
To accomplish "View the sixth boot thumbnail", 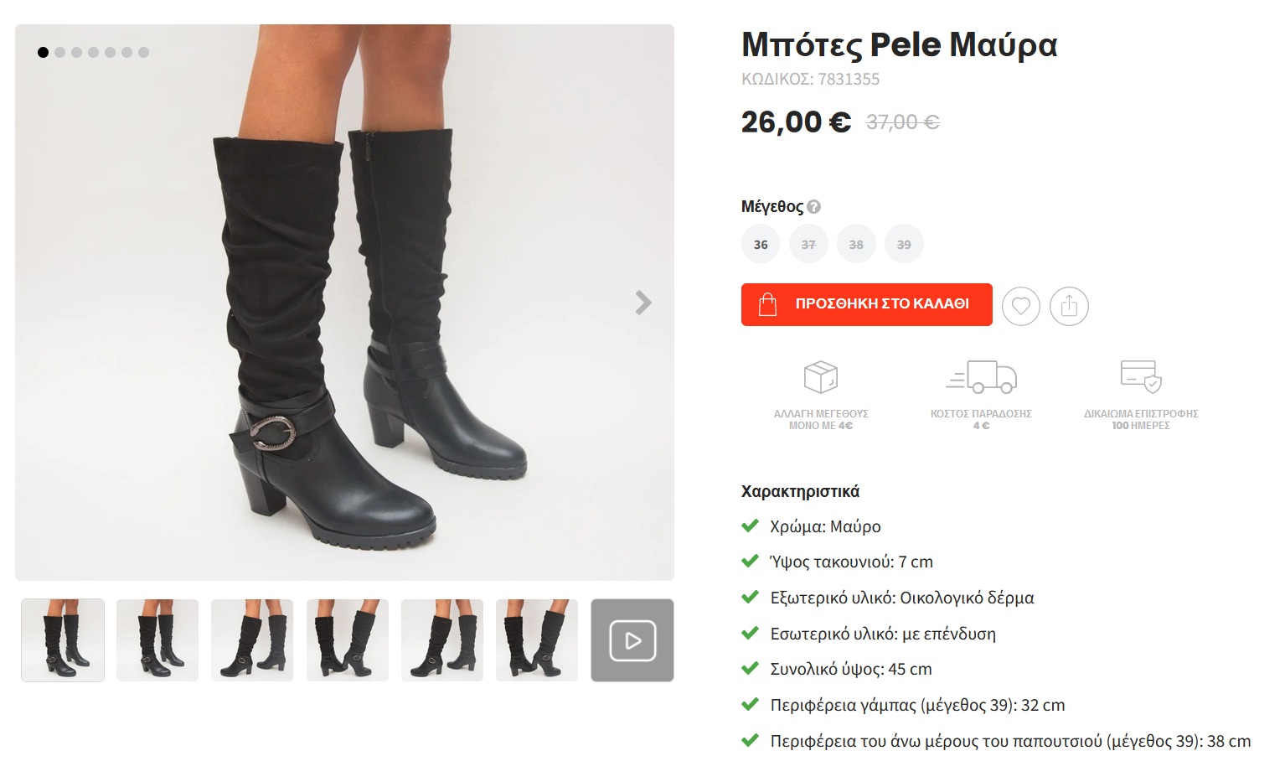I will click(537, 640).
